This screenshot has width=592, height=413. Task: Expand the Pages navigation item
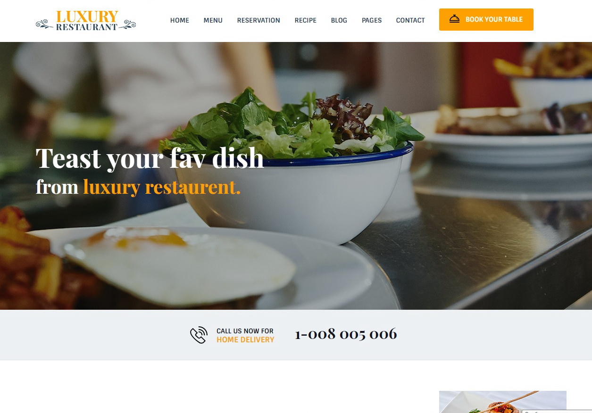[372, 20]
